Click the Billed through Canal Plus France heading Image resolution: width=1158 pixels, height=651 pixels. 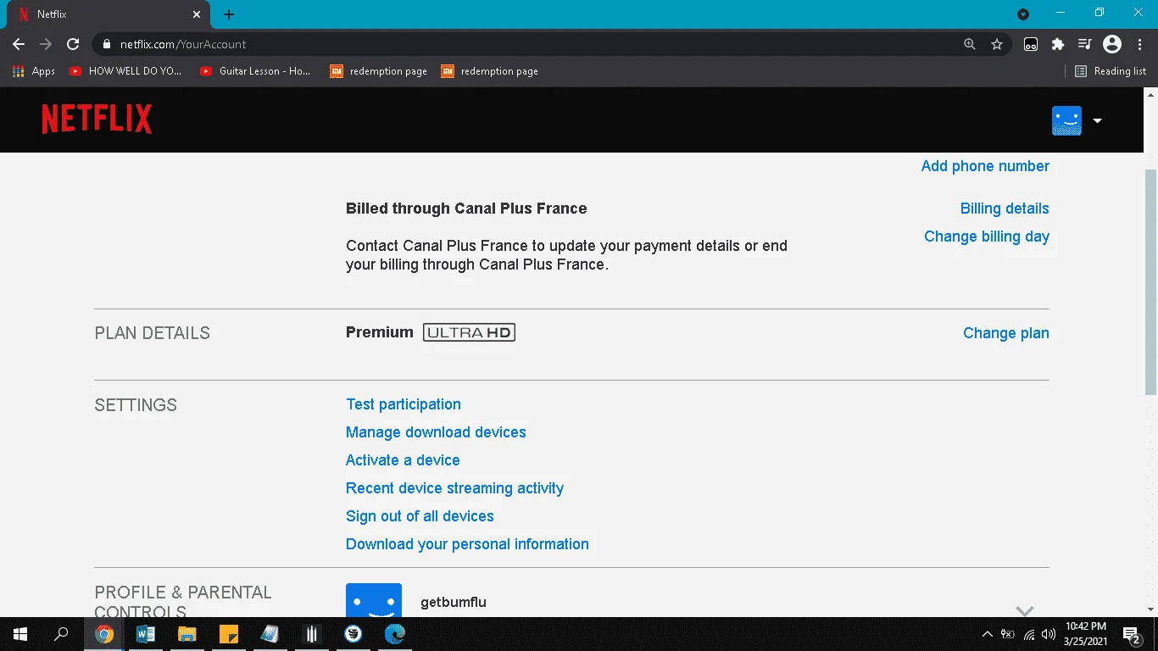[466, 209]
